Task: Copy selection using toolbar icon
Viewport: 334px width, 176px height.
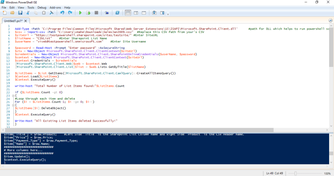Action: coord(36,13)
